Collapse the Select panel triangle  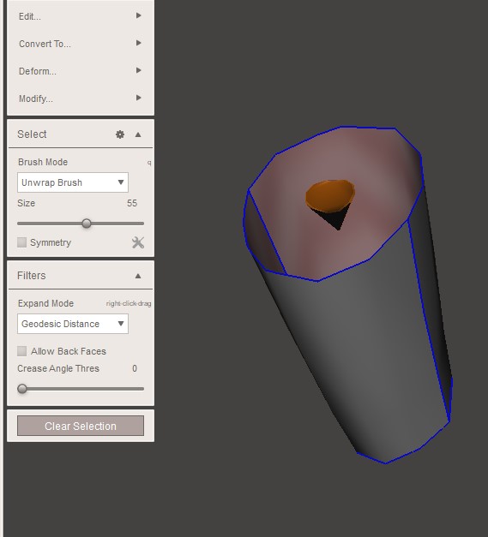tap(138, 134)
